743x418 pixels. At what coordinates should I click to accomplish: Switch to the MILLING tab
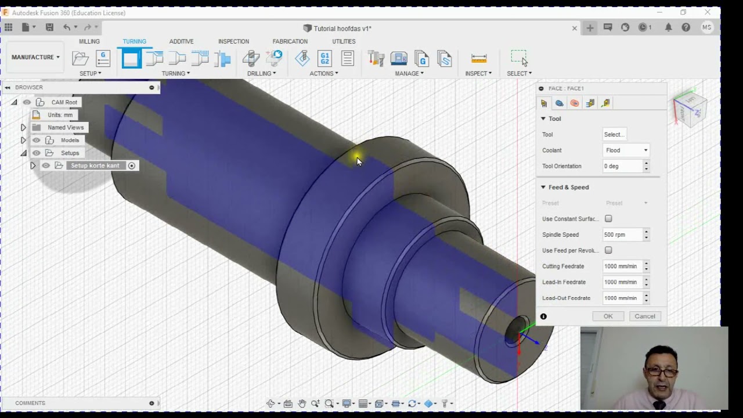tap(89, 42)
